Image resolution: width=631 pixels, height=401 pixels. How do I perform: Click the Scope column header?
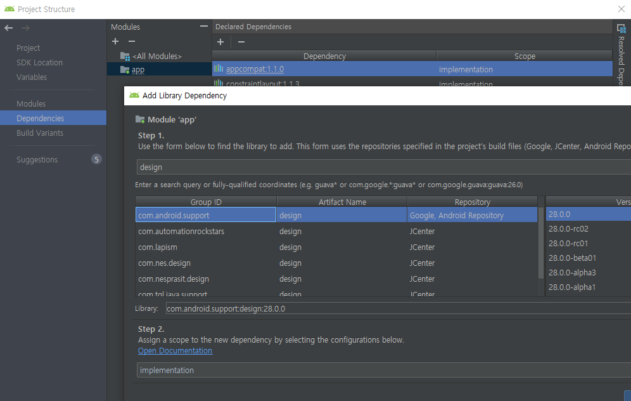(525, 56)
